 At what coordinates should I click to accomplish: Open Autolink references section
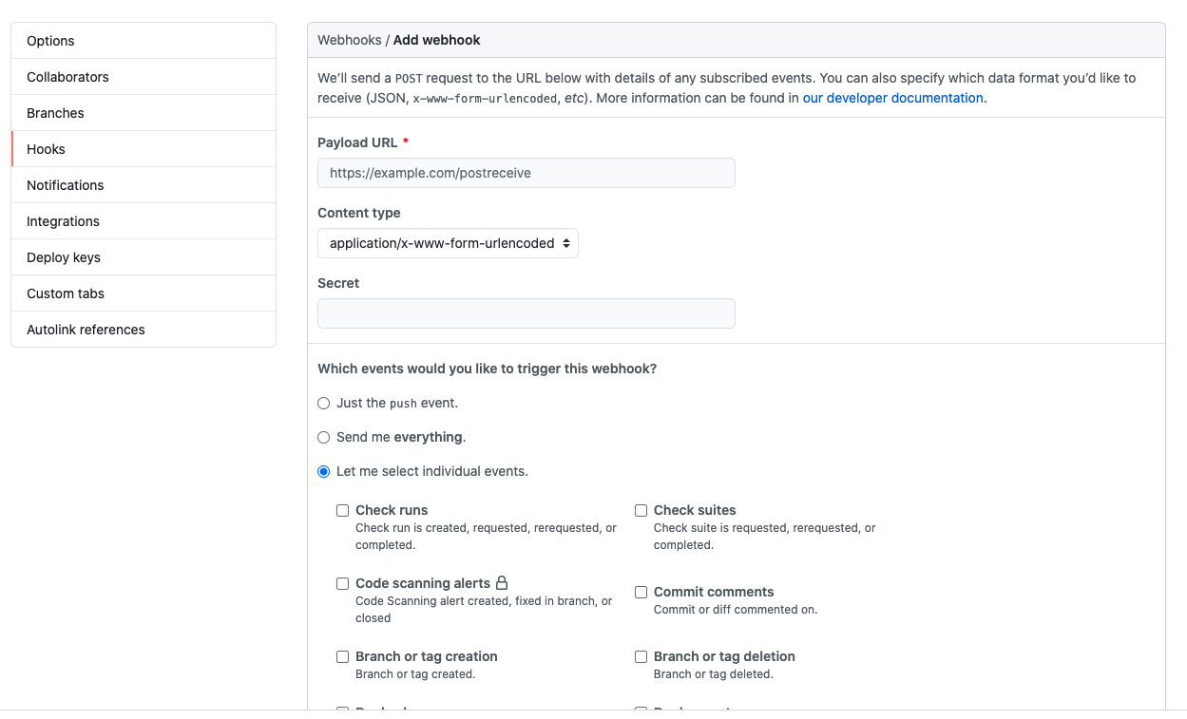[86, 330]
